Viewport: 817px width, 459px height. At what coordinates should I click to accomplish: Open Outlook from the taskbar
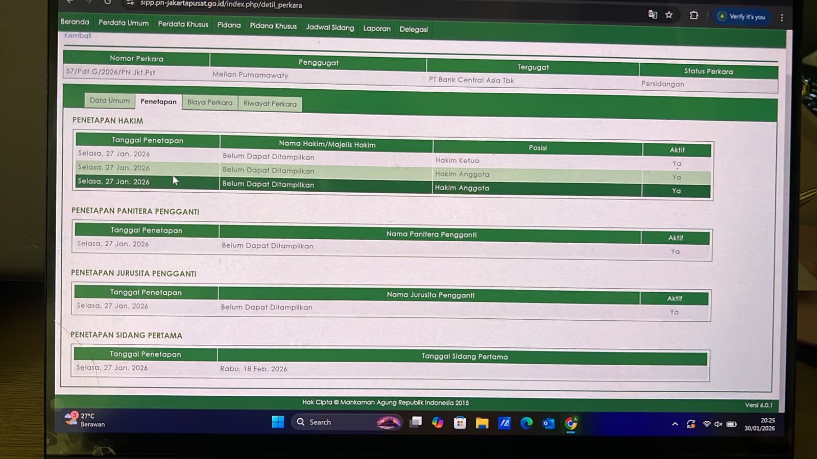click(x=548, y=424)
